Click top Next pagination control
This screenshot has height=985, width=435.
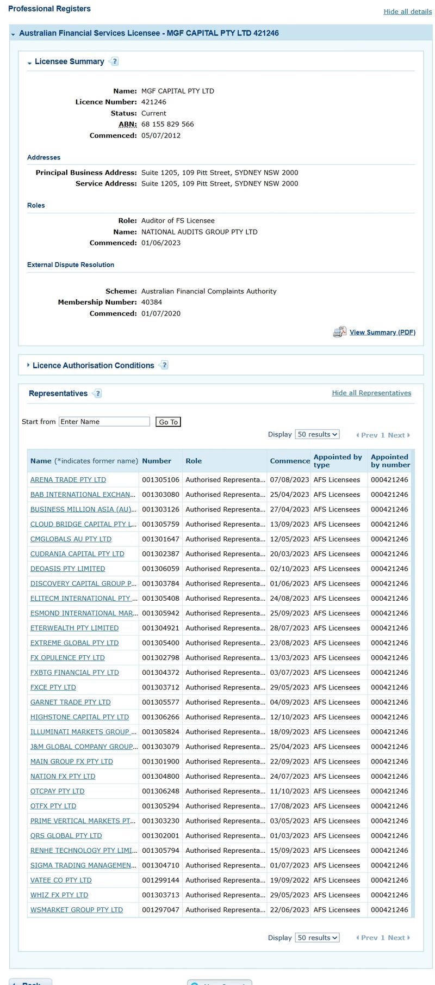pyautogui.click(x=399, y=435)
